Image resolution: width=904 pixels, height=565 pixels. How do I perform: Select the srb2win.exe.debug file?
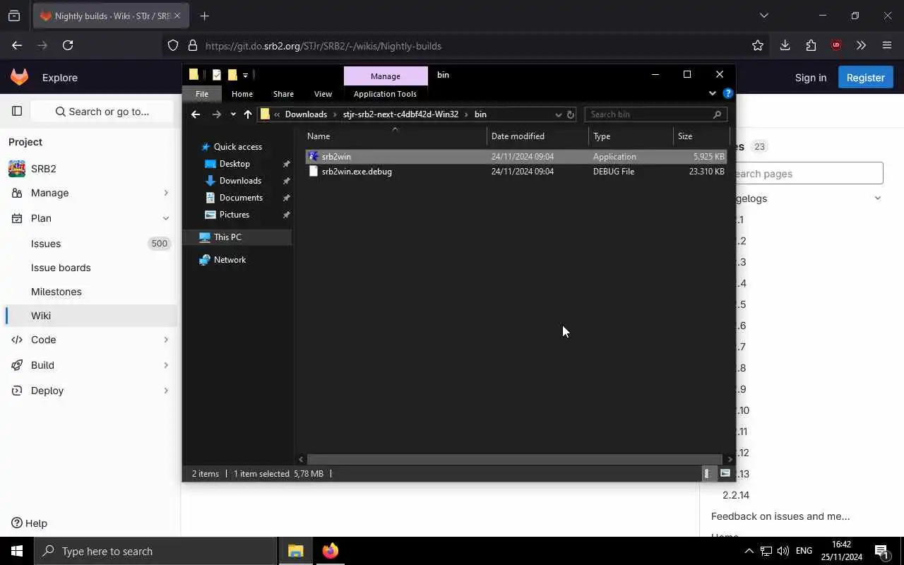tap(516, 172)
